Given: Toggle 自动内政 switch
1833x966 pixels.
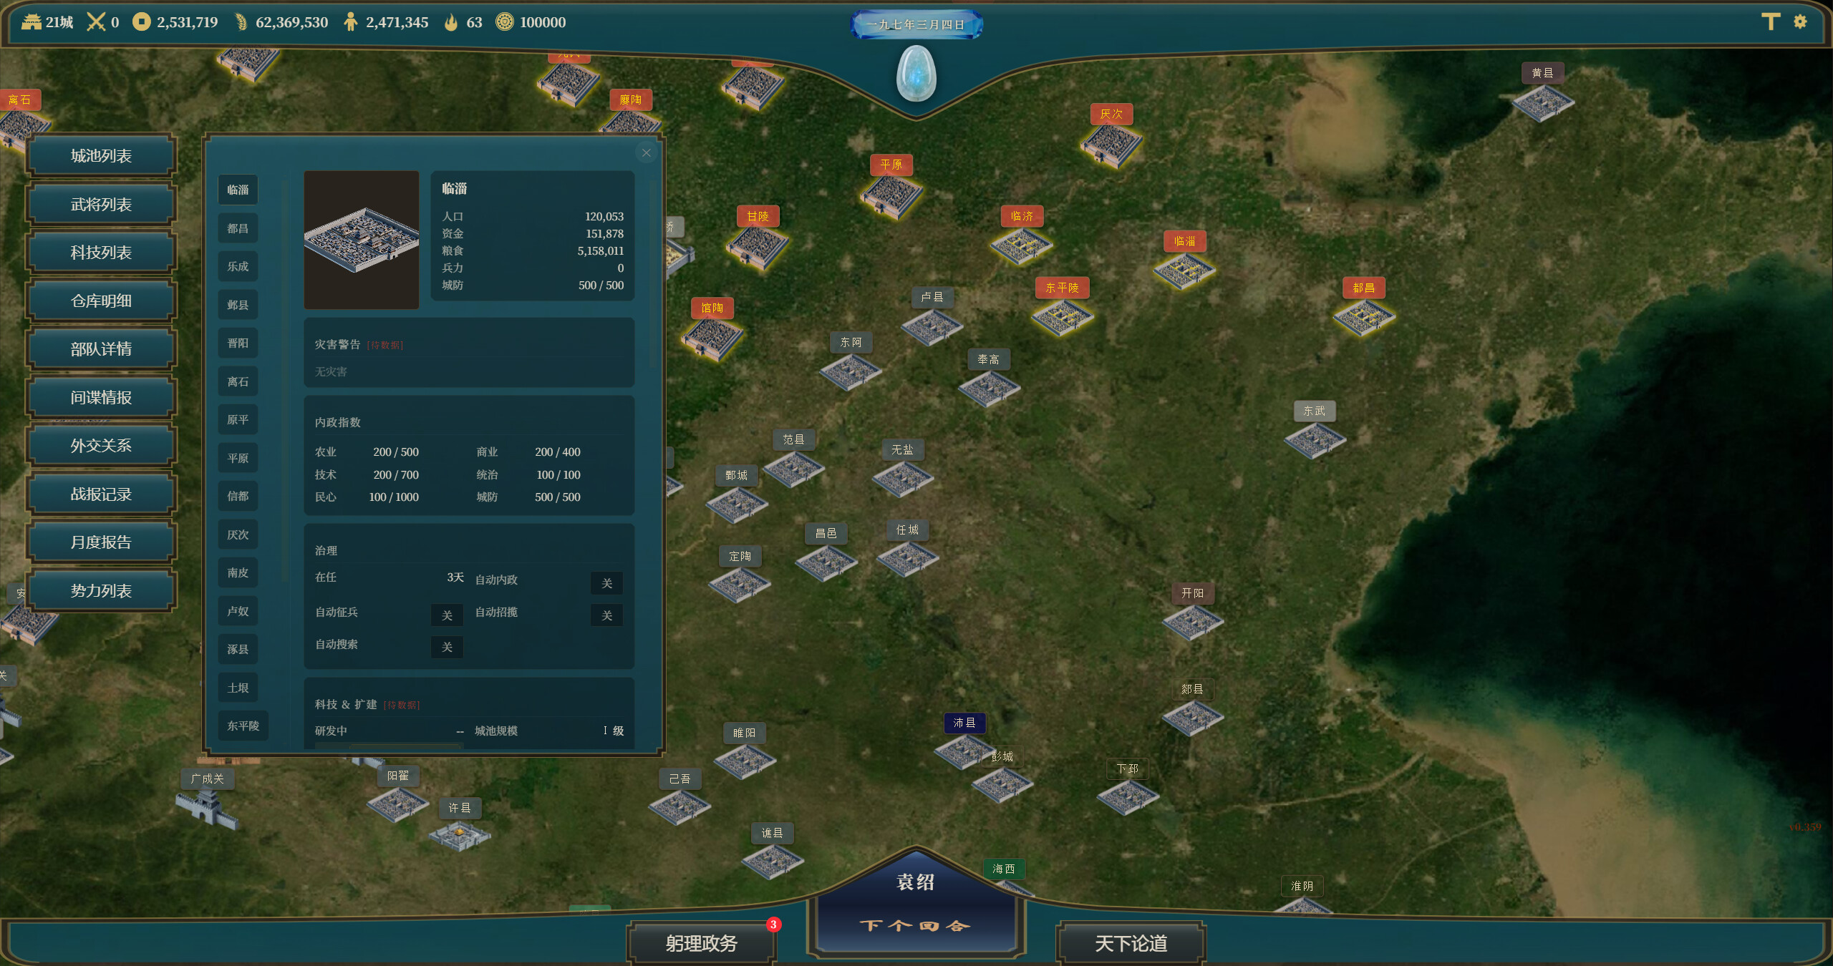Looking at the screenshot, I should (x=606, y=582).
